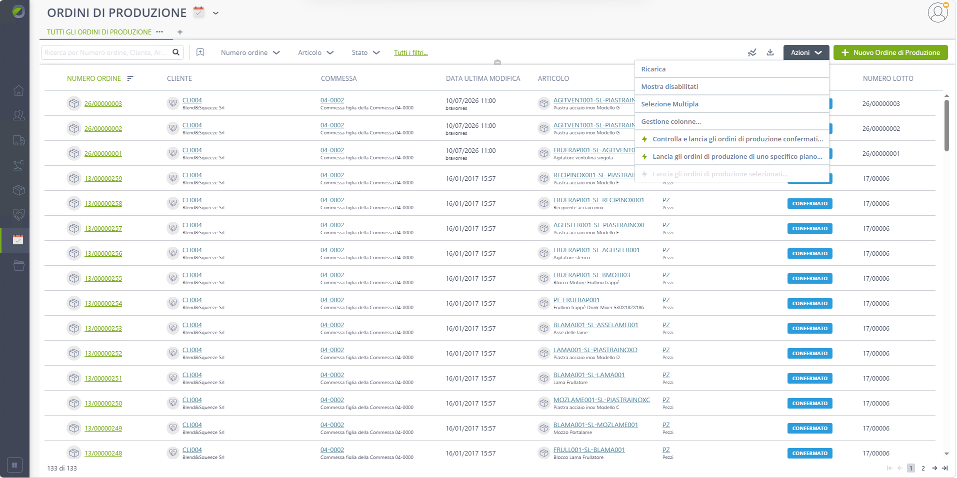Click Nuovo Ordine di Produzione button
Viewport: 957px width, 478px height.
click(x=890, y=52)
